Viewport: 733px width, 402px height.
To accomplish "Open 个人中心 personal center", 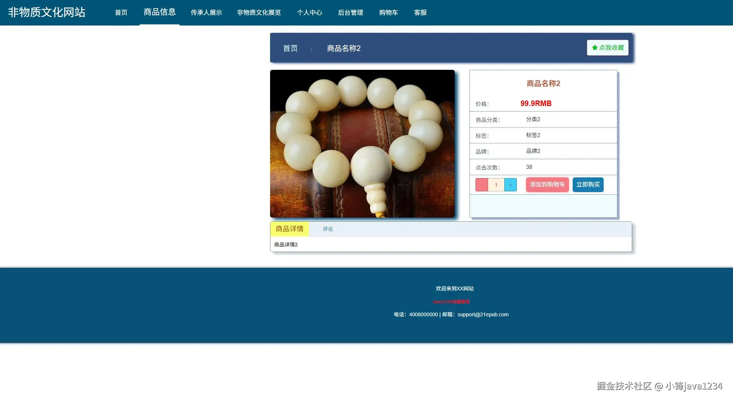I will click(x=310, y=13).
